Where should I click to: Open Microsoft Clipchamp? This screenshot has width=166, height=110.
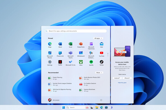point(91,44)
